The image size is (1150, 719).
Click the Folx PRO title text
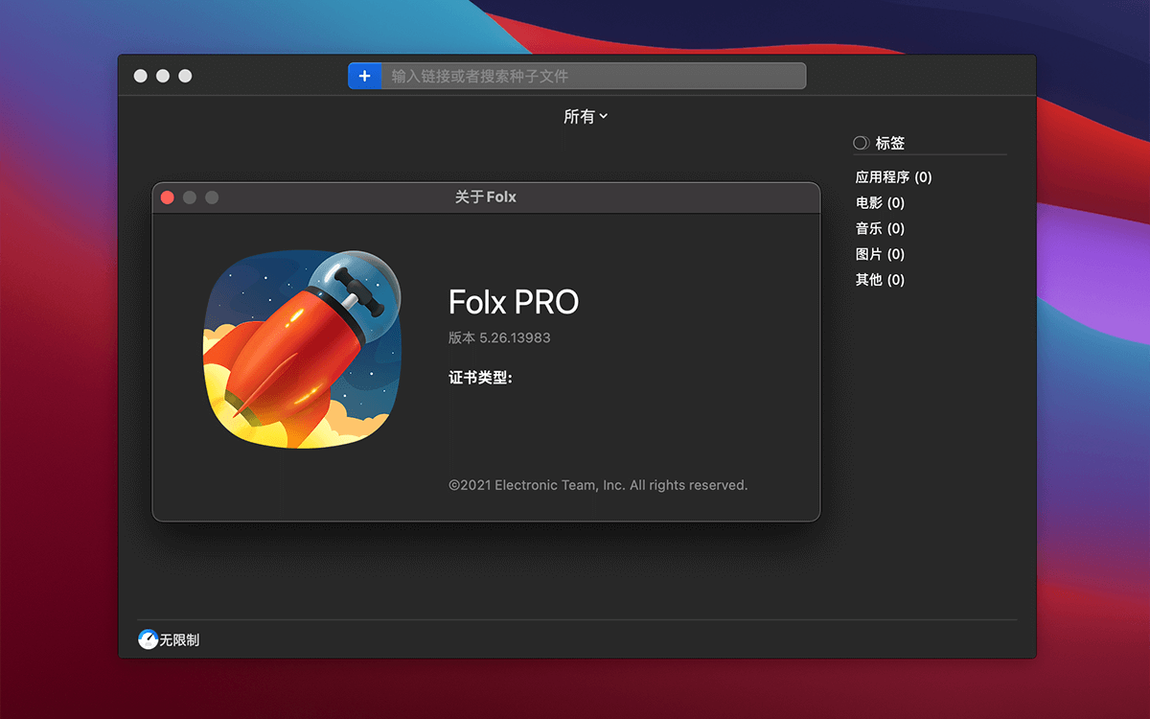coord(514,303)
